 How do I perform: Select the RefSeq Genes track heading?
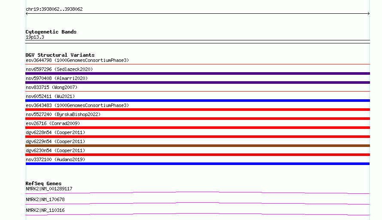43,183
